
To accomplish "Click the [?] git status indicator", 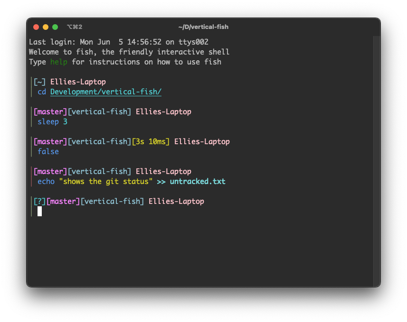I will (x=39, y=202).
